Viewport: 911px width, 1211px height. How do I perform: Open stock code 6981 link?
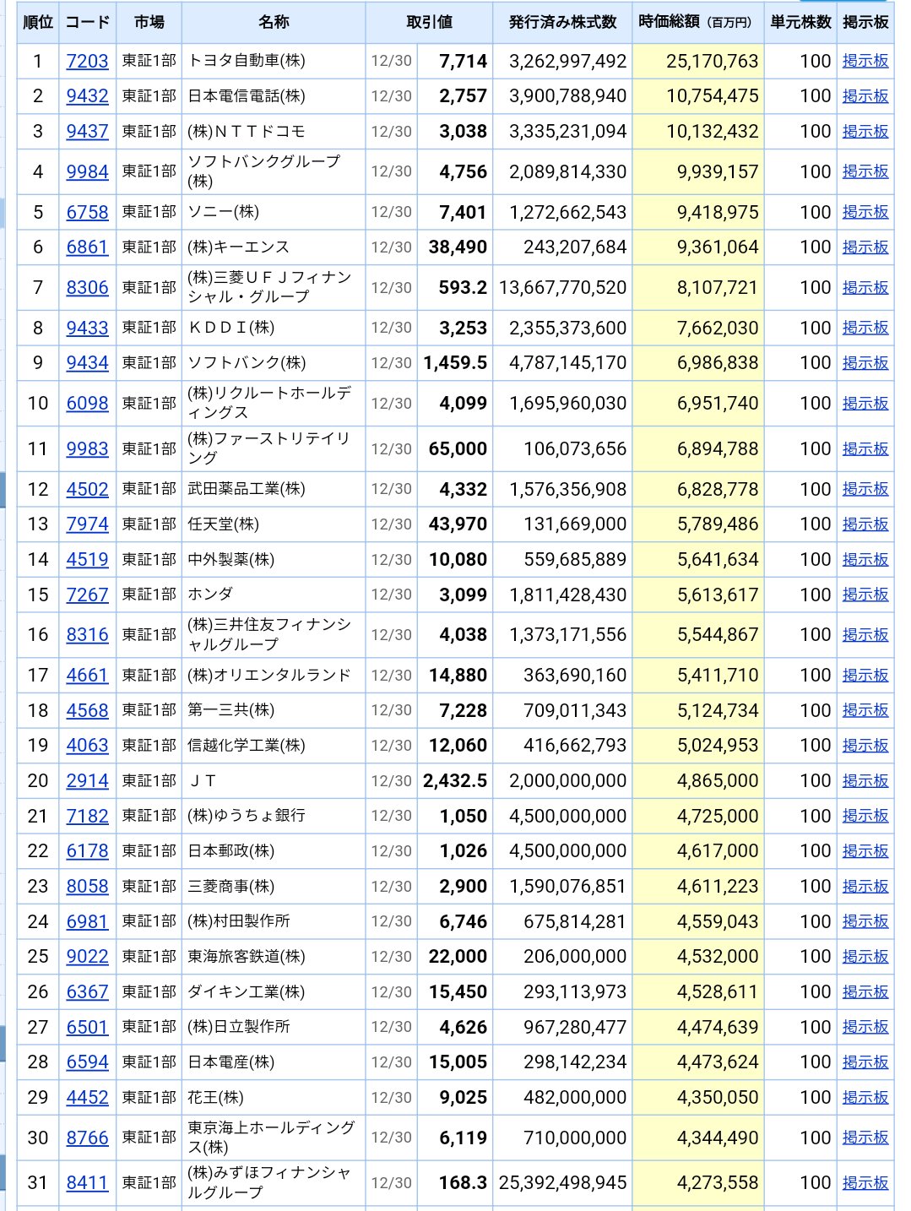(88, 921)
